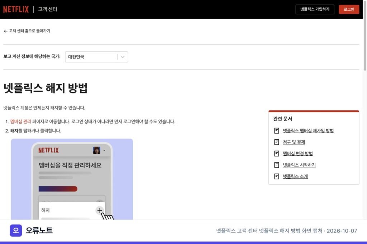Click the screenshot caption dated 2026-10-07
This screenshot has height=244, width=367.
286,231
